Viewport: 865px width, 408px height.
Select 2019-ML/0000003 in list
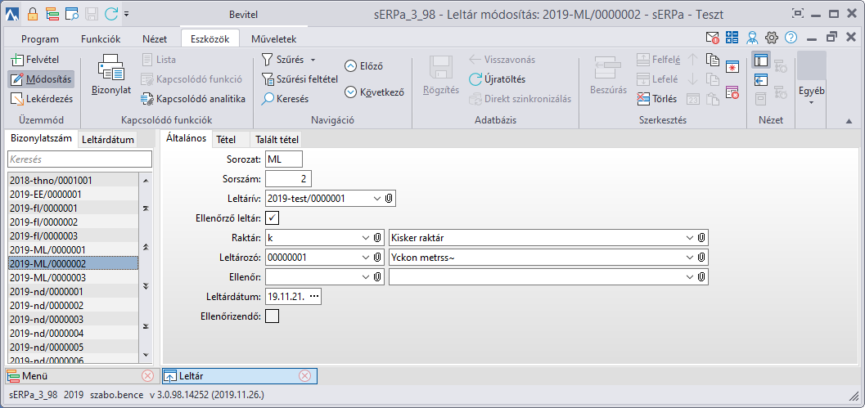(74, 277)
